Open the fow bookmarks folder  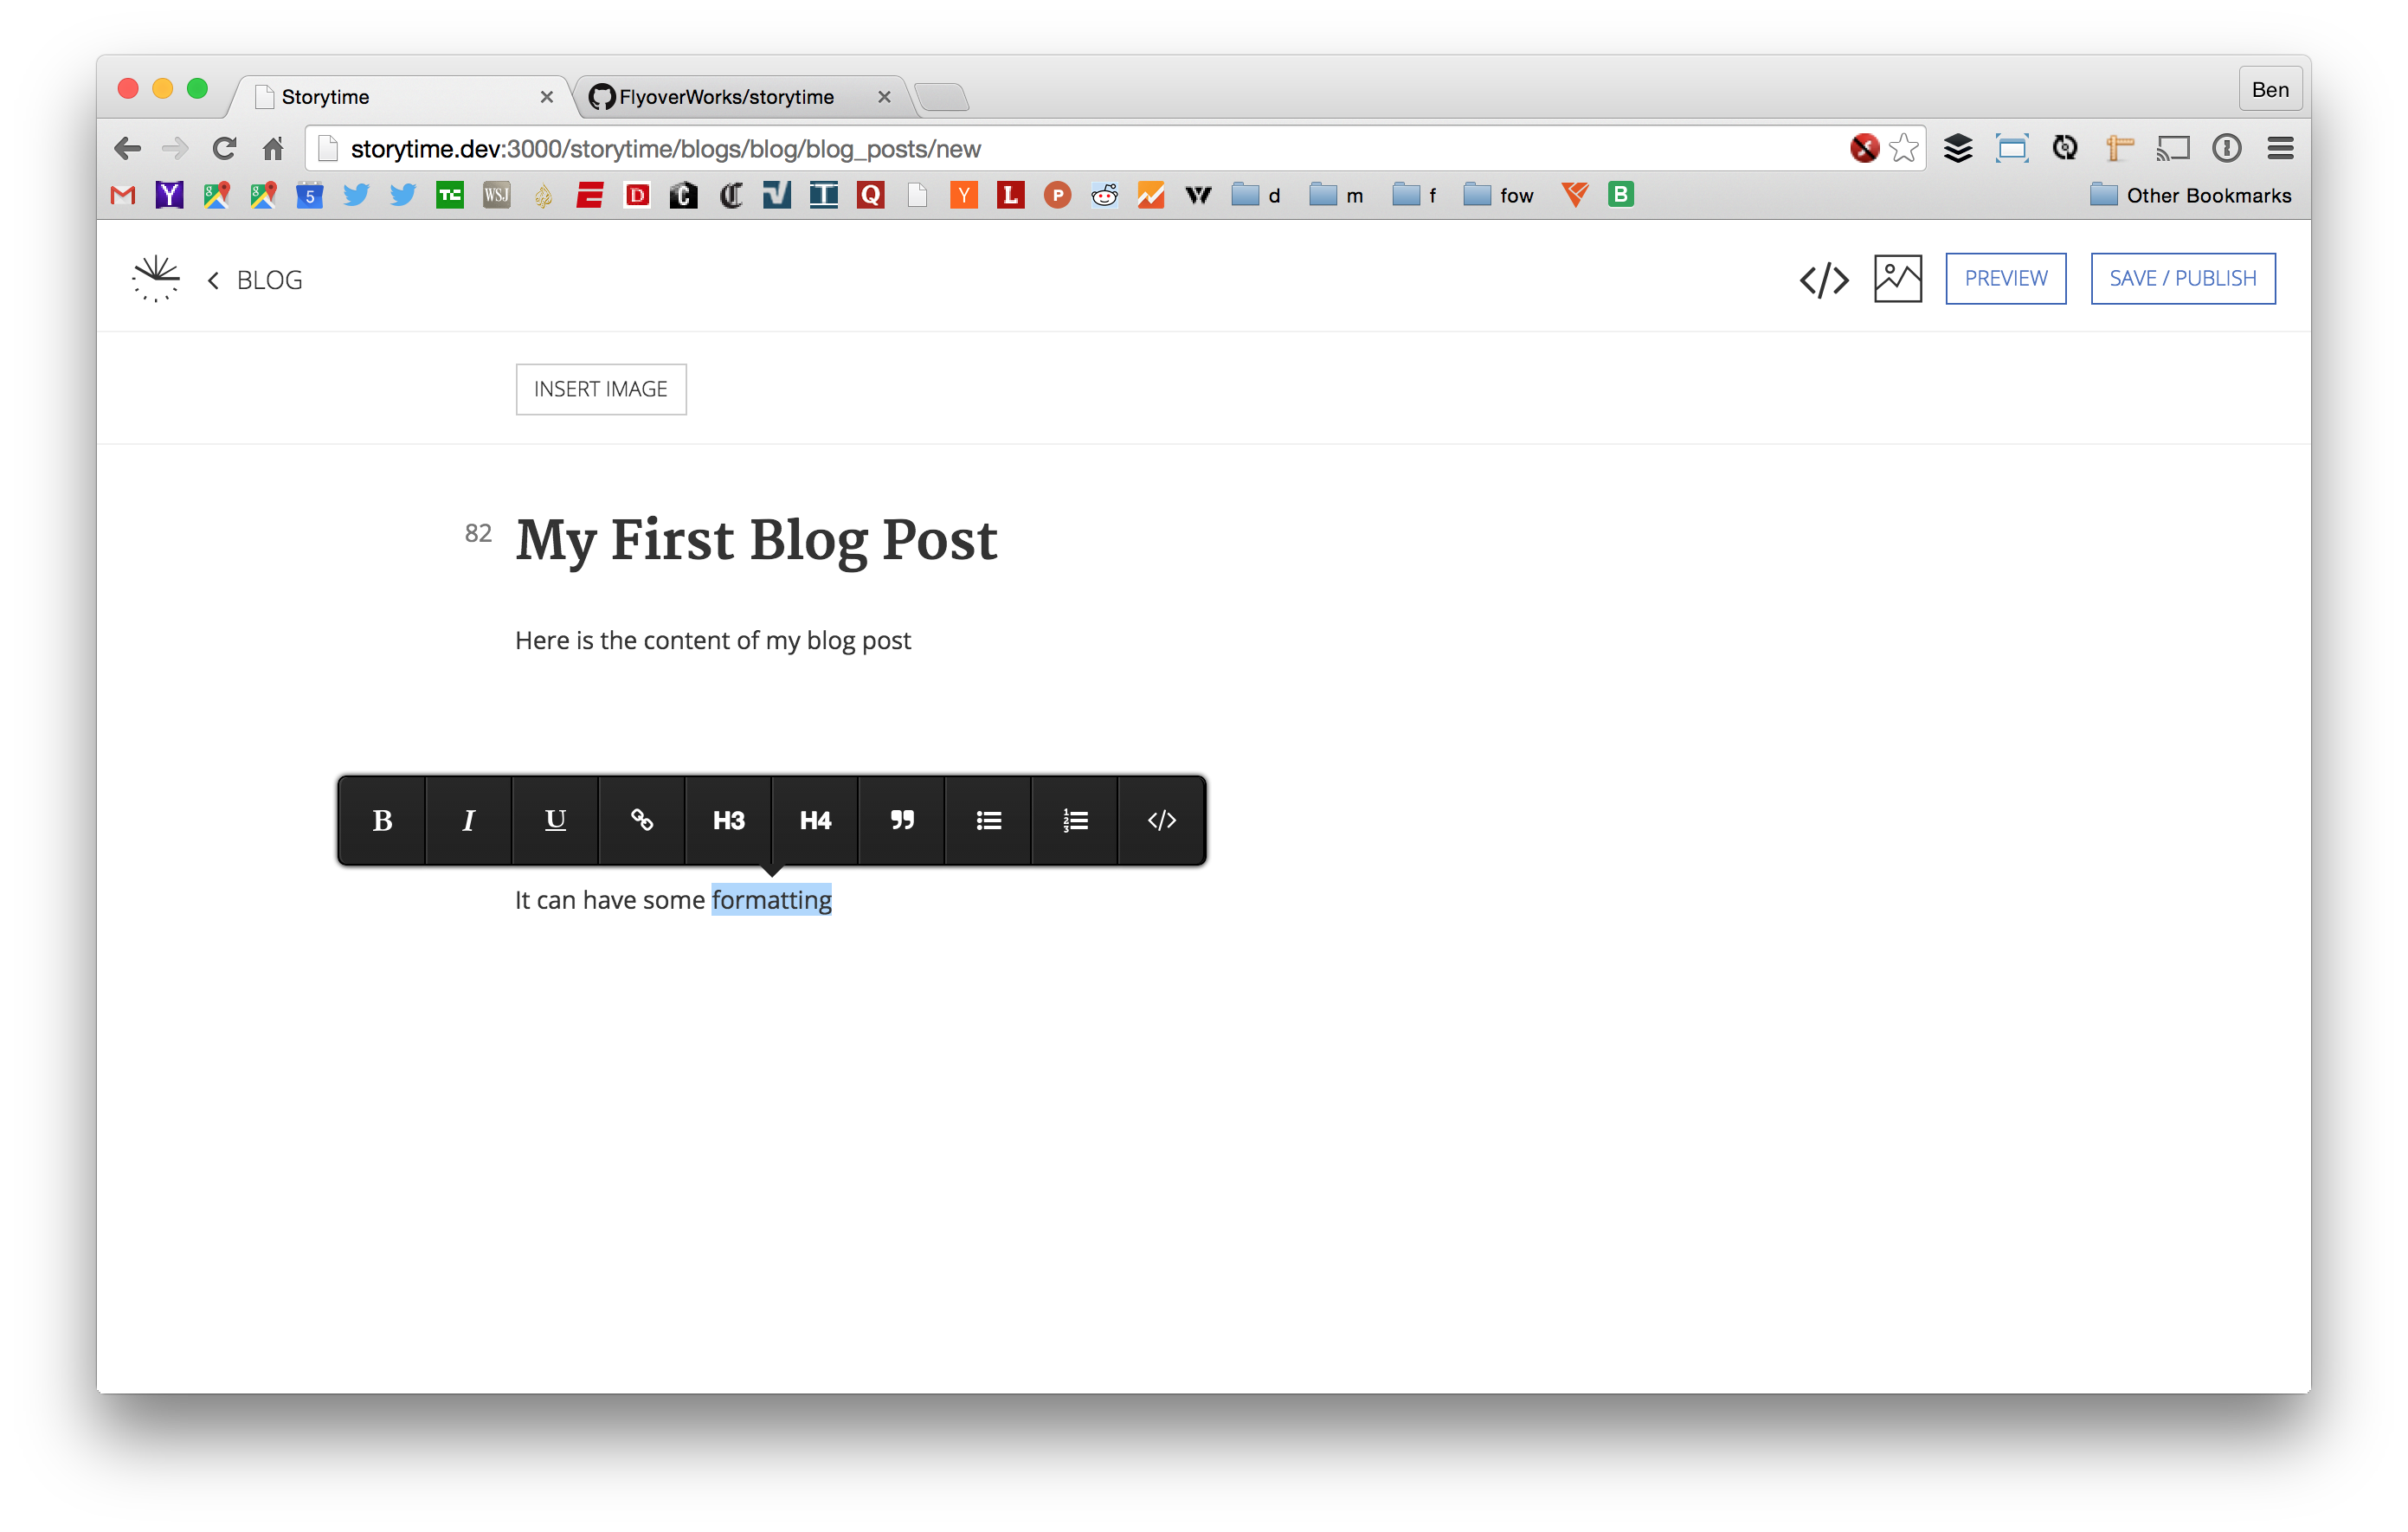pyautogui.click(x=1498, y=195)
